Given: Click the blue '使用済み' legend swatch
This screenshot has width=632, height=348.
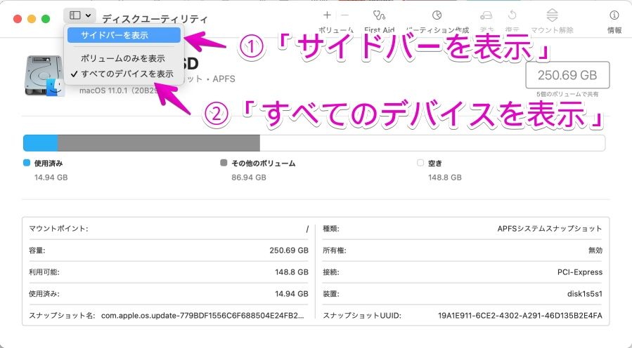Looking at the screenshot, I should [x=27, y=163].
